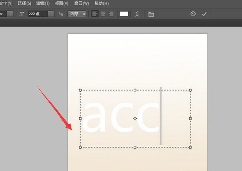This screenshot has height=171, width=242.
Task: Click the 222 点 font size field
Action: pos(38,14)
